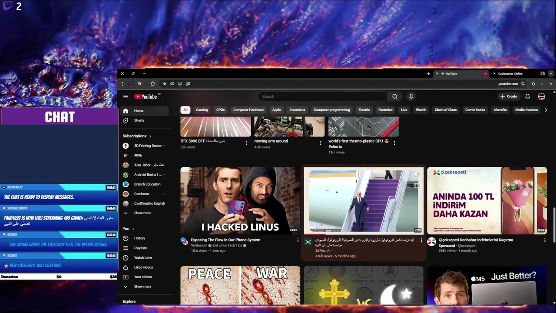Viewport: 556px width, 313px height.
Task: Show more filter chips with right arrow
Action: 546,110
